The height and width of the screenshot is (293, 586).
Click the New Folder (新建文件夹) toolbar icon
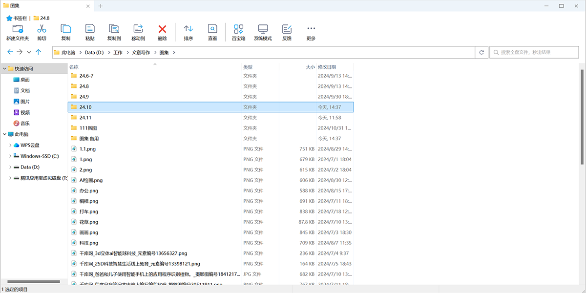click(18, 29)
